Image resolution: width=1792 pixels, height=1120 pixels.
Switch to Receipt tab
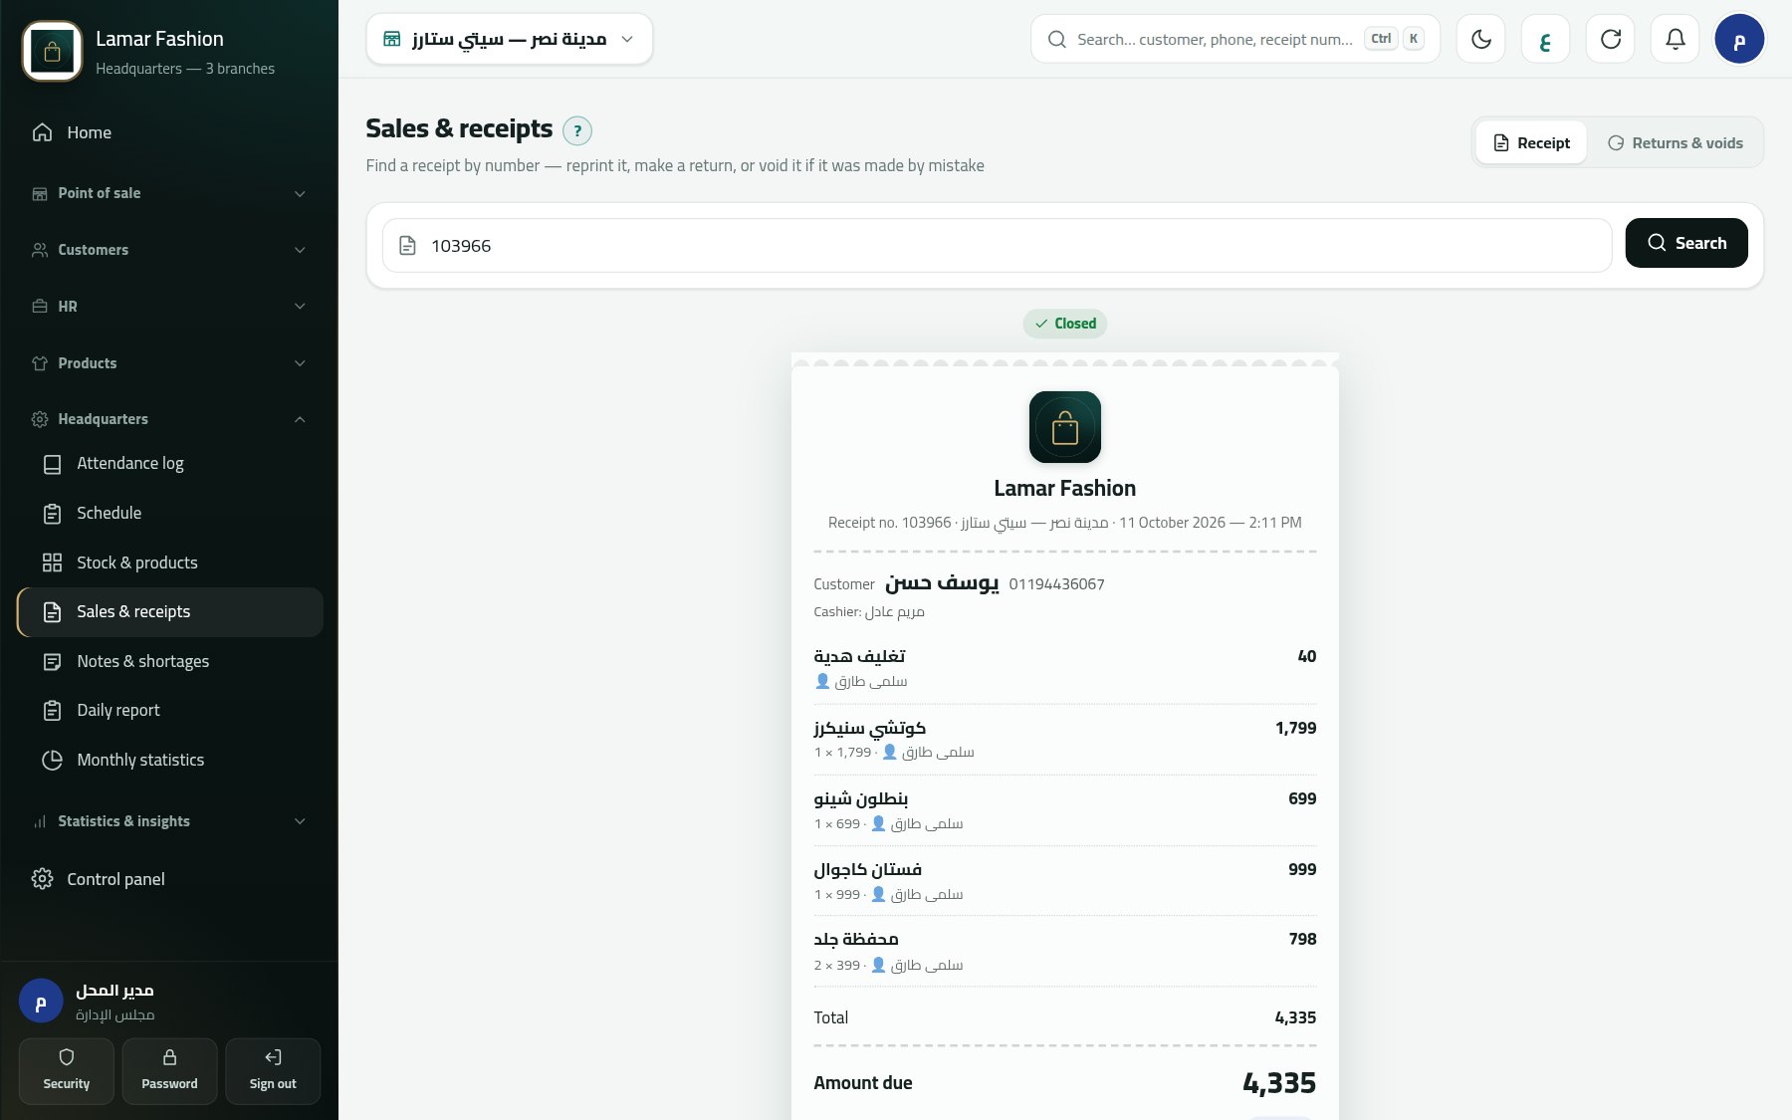pos(1531,143)
